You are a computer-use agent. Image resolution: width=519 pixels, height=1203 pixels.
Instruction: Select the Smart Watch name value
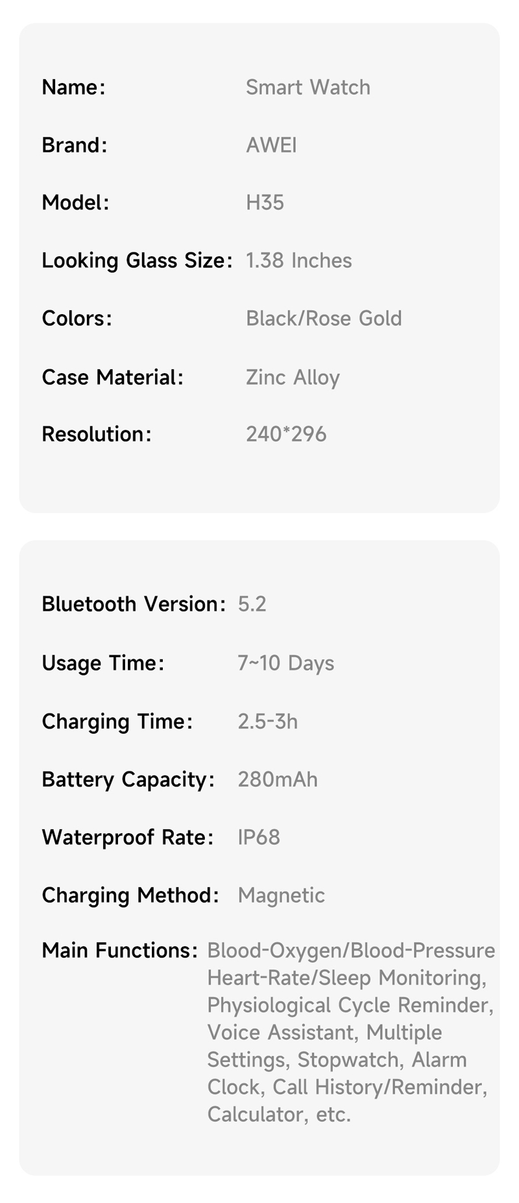[x=308, y=88]
